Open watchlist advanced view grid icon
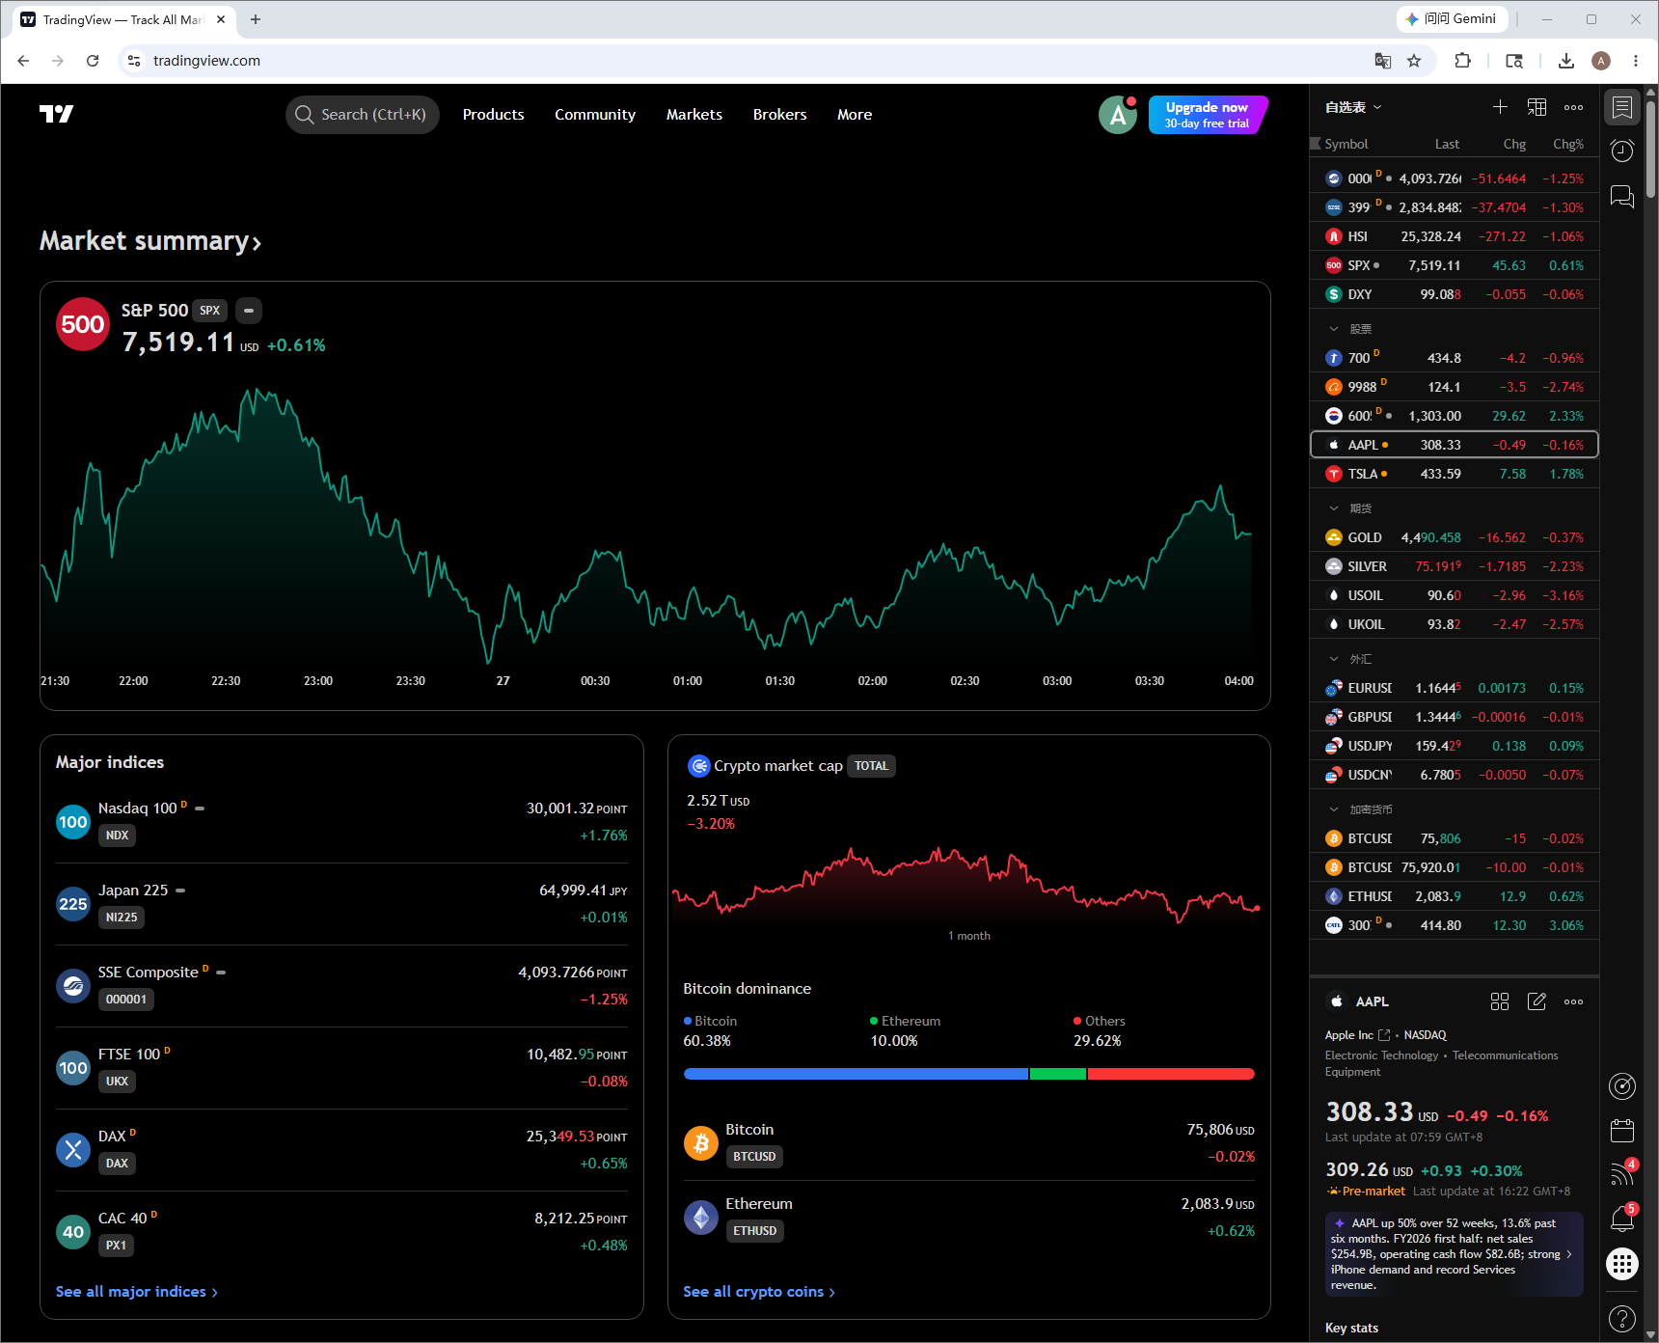Screen dimensions: 1659x1343 (1537, 107)
